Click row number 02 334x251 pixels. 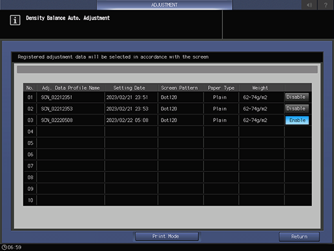(x=30, y=109)
